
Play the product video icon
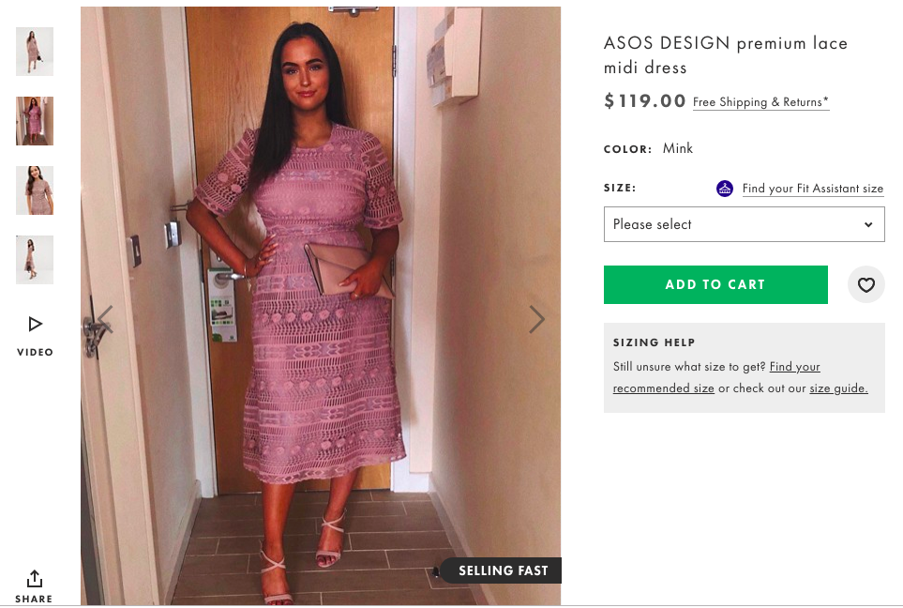tap(35, 324)
